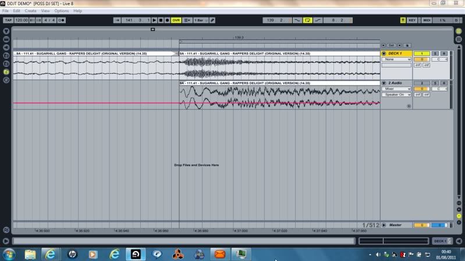
Task: Open the 'Speaker On' control chooser
Action: pos(396,94)
